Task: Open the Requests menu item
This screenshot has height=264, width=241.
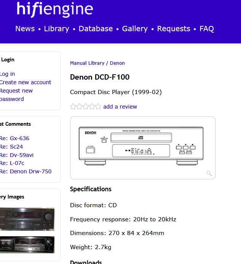Action: [174, 29]
